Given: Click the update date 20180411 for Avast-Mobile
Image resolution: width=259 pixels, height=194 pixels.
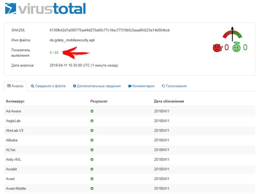Looking at the screenshot, I should [162, 188].
